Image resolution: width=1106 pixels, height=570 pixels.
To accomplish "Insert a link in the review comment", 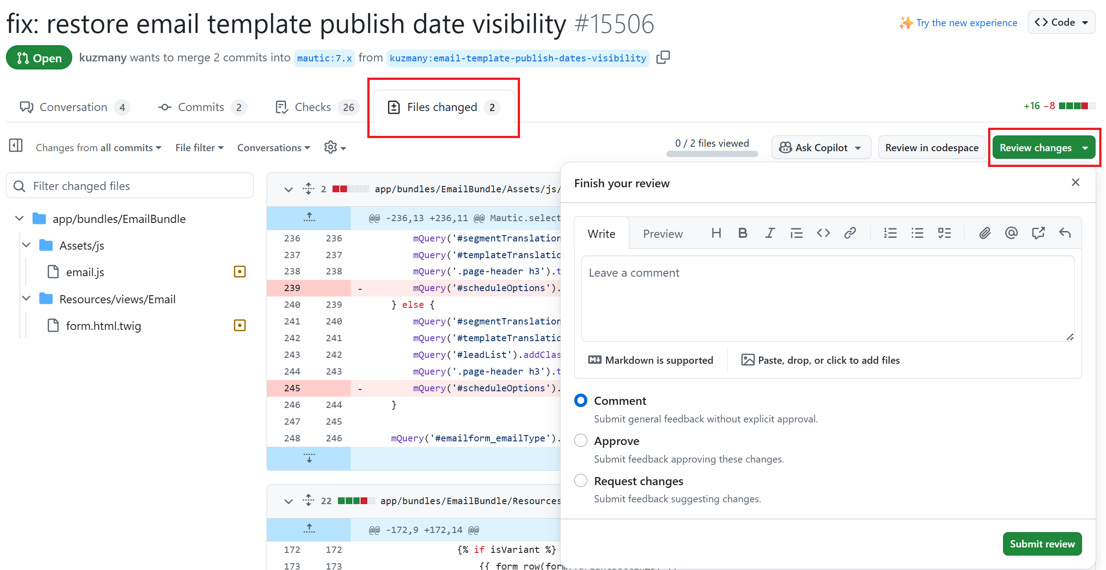I will click(x=850, y=233).
